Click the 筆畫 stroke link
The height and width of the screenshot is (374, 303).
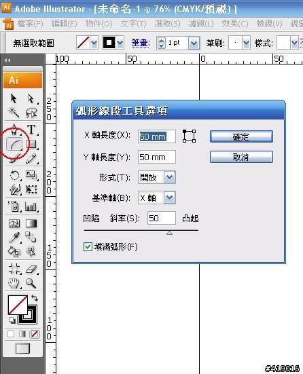point(141,43)
